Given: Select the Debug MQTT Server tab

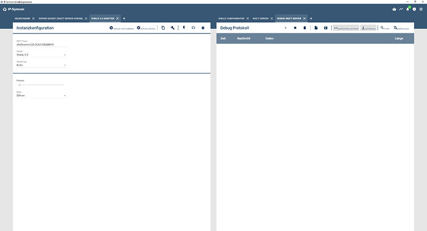Looking at the screenshot, I should pyautogui.click(x=289, y=19).
